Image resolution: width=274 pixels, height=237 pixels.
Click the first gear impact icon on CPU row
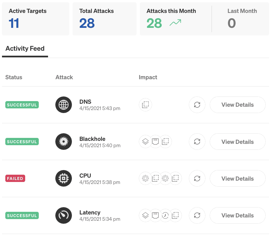tap(145, 178)
